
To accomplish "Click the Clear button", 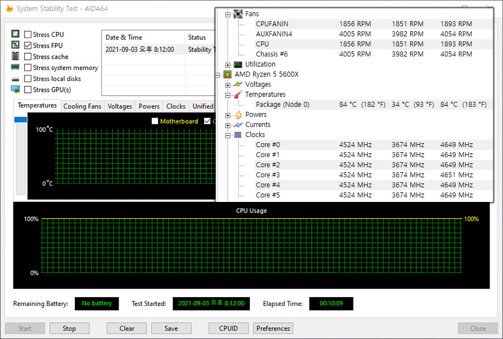I will click(127, 328).
